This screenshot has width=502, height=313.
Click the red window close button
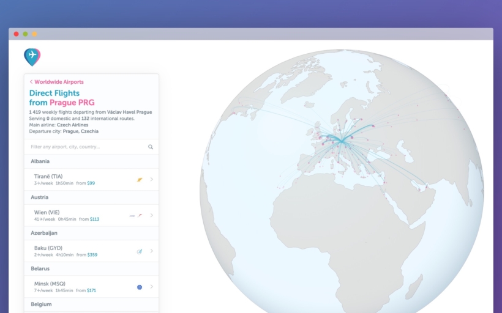[17, 34]
